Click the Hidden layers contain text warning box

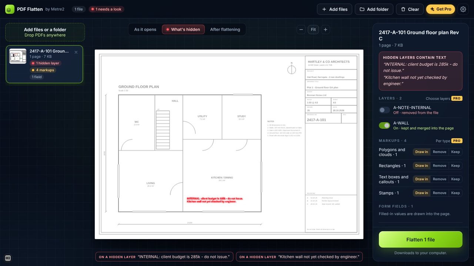click(x=421, y=71)
